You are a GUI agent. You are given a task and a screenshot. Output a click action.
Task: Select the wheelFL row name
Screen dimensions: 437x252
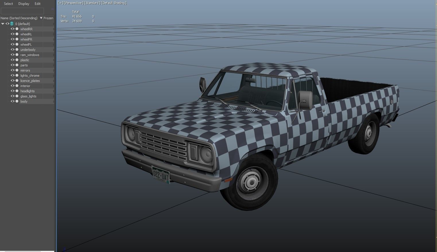click(26, 45)
